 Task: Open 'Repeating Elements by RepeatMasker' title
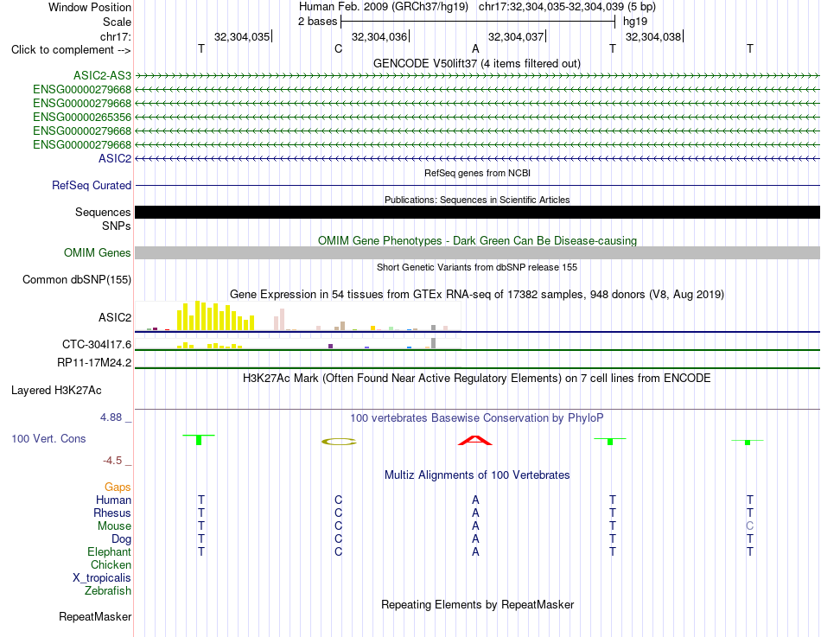478,604
